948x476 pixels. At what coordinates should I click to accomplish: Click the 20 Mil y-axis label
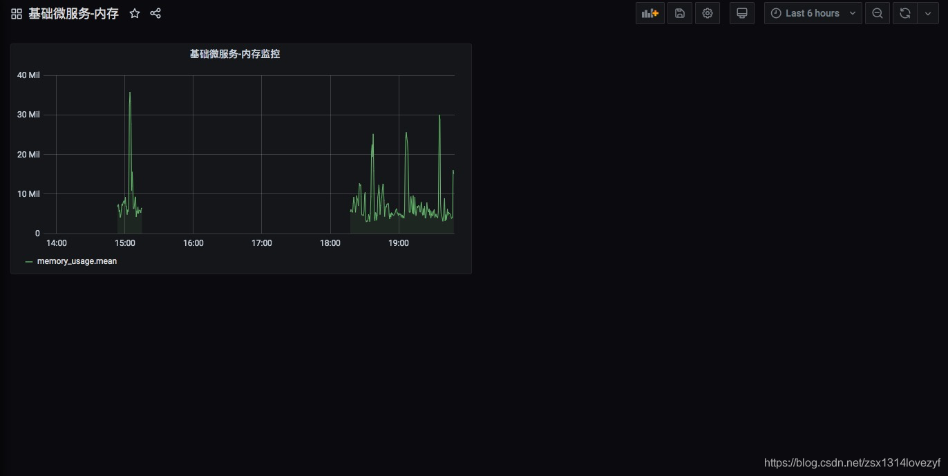pyautogui.click(x=28, y=155)
